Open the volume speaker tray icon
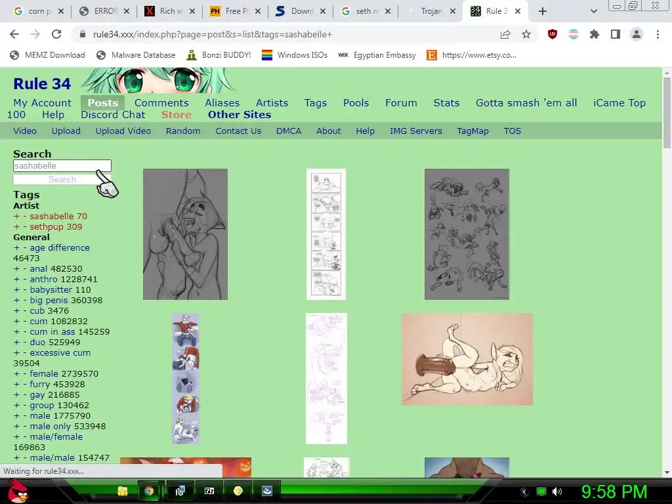Screen dimensions: 672x504 556,492
